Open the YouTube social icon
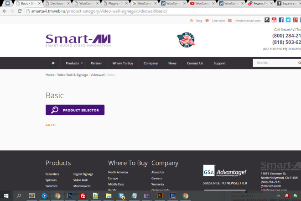This screenshot has width=301, height=201. [x=274, y=20]
